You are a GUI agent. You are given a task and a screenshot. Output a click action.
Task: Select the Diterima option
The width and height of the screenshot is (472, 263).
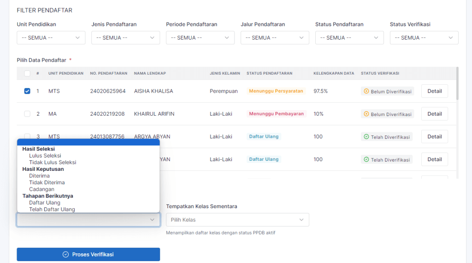pos(39,176)
